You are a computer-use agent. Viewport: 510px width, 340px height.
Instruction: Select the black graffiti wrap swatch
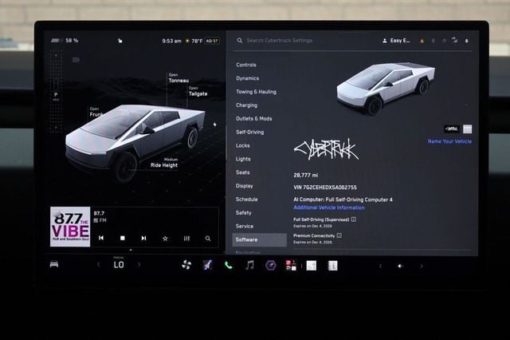(452, 129)
